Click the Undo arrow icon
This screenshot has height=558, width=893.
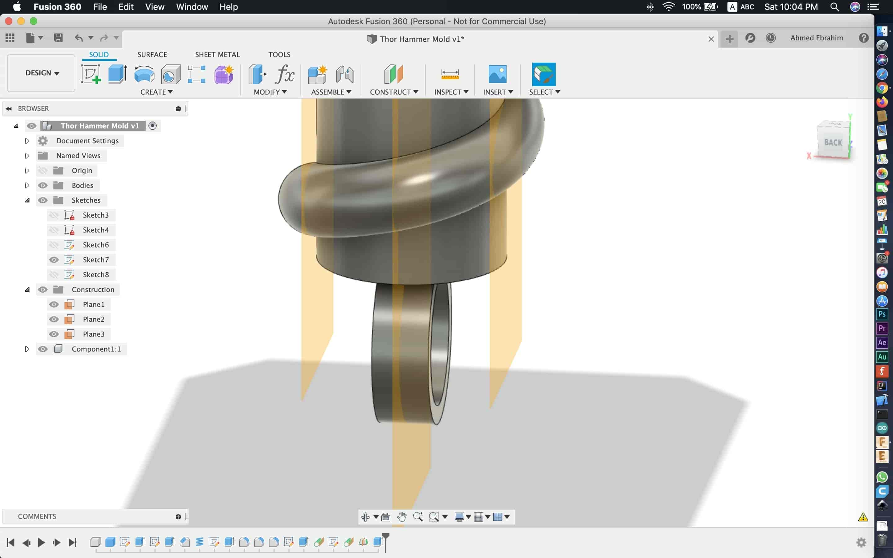[78, 38]
